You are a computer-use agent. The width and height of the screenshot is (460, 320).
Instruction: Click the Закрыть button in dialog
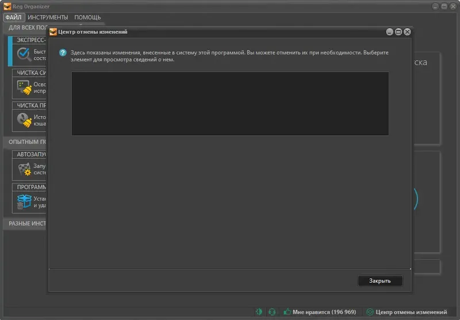point(380,281)
